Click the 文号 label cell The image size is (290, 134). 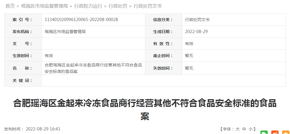23,44
